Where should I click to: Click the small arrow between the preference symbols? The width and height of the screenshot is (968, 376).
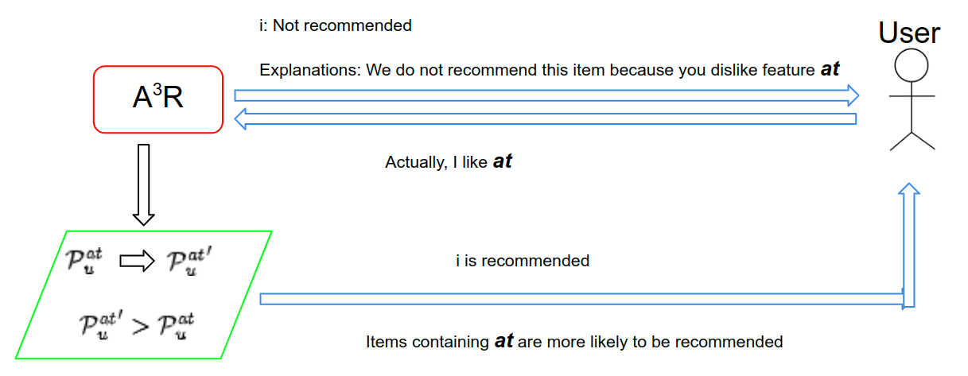[x=137, y=262]
